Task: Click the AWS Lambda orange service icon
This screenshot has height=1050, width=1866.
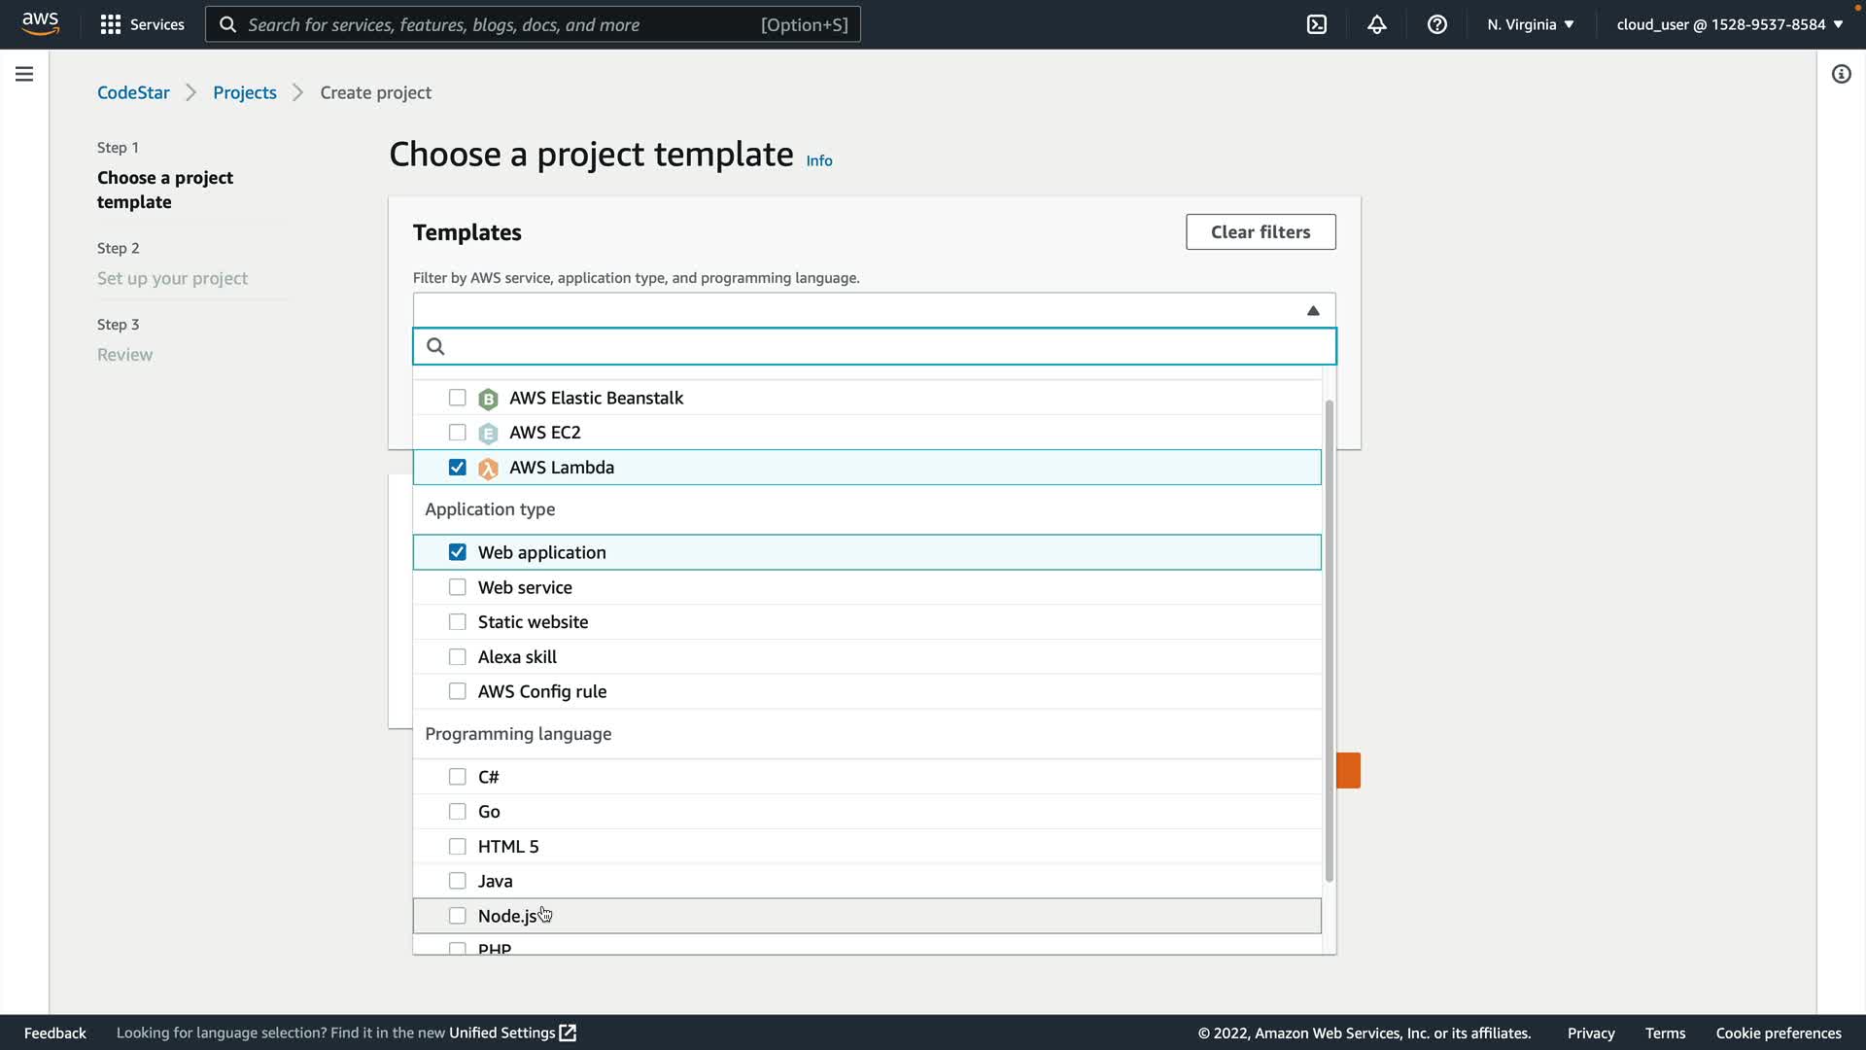Action: point(488,469)
